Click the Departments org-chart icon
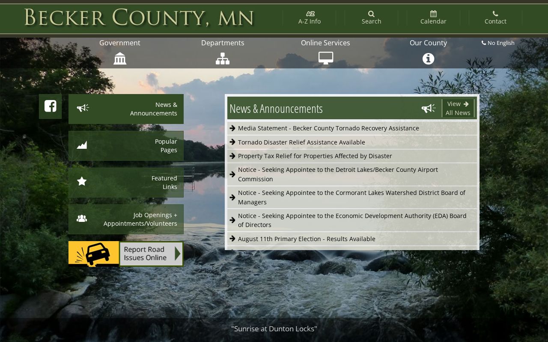The image size is (548, 342). (223, 59)
